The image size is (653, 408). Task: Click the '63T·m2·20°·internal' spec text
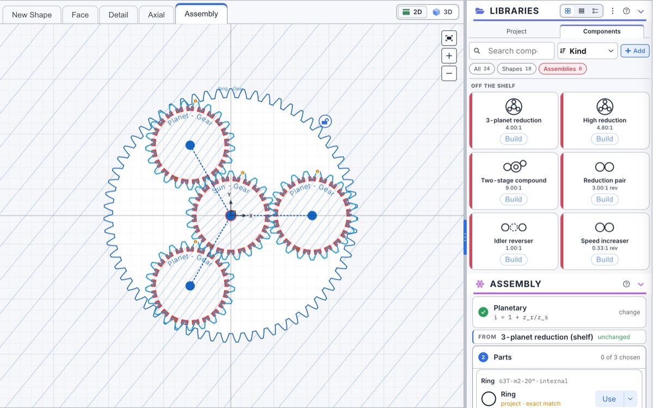point(533,381)
